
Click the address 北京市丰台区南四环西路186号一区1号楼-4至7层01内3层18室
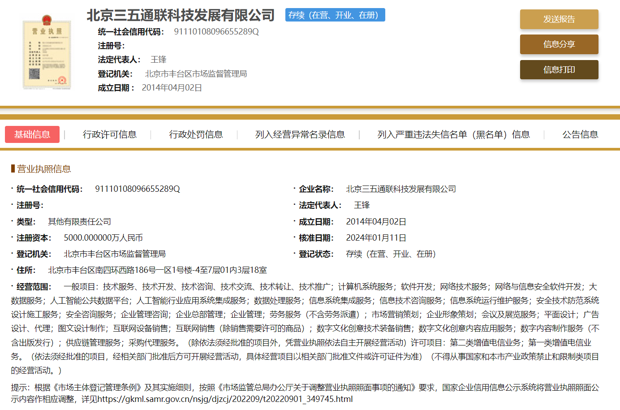coord(157,270)
